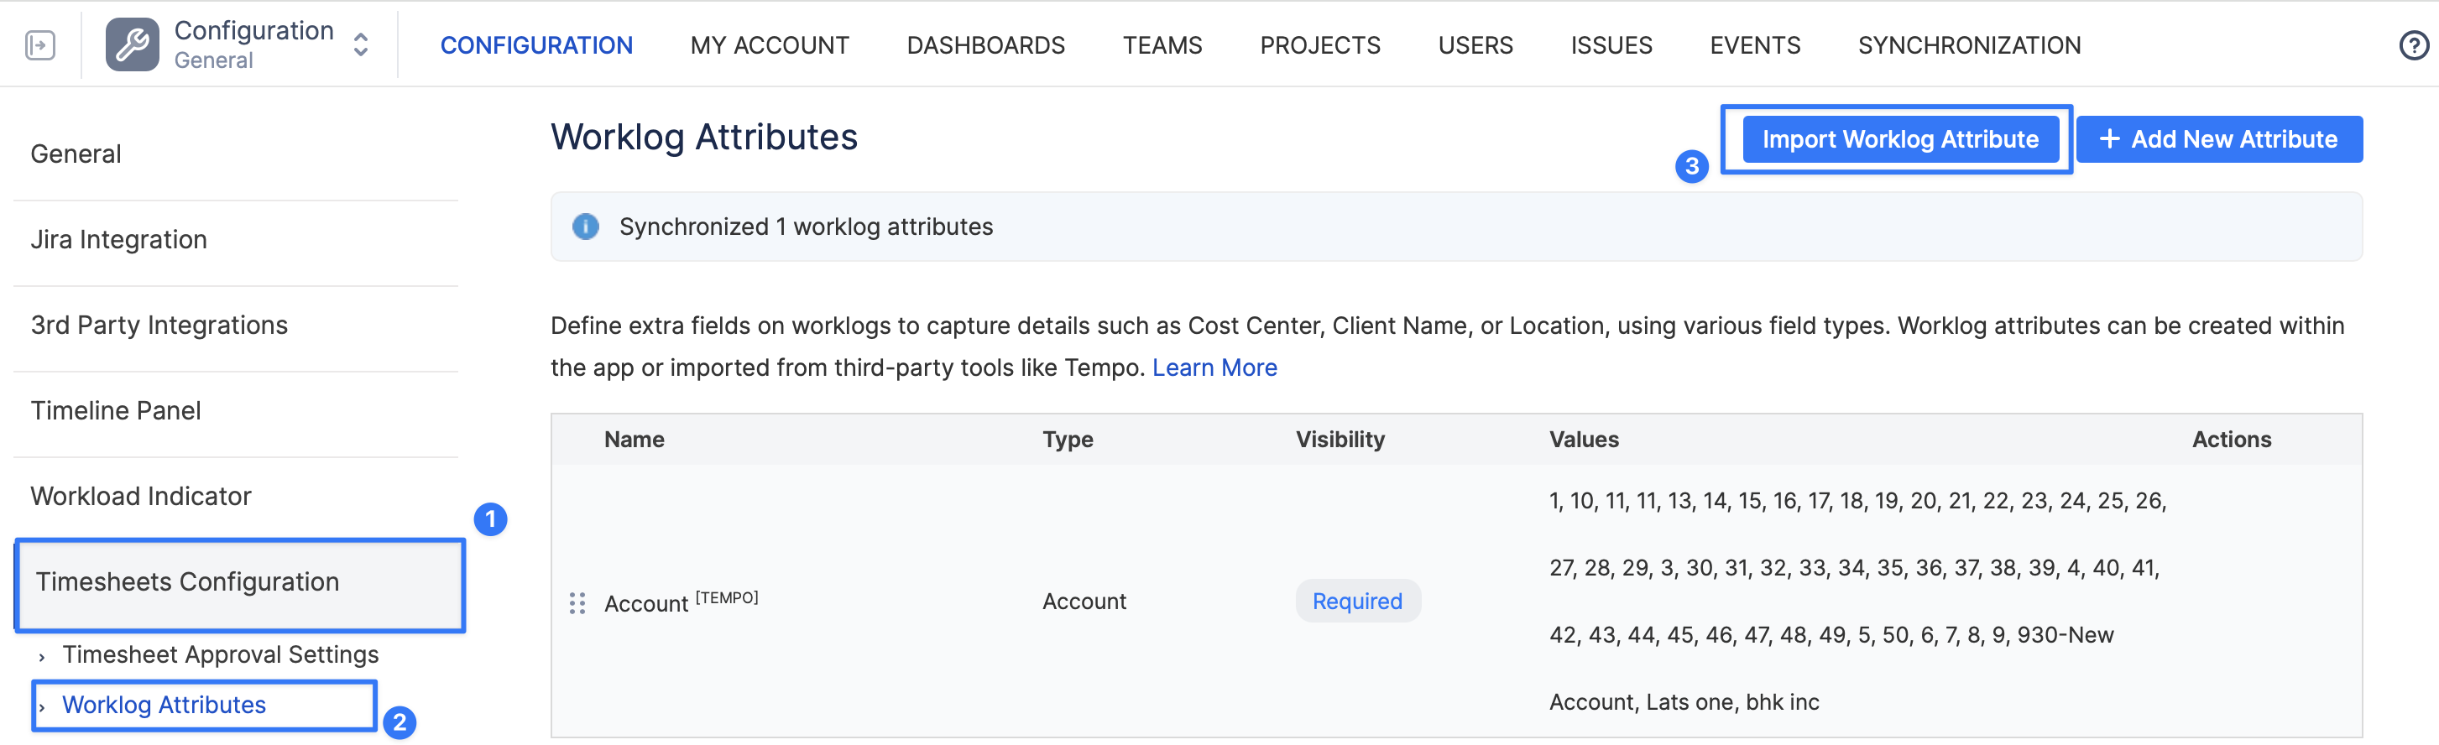Image resolution: width=2439 pixels, height=745 pixels.
Task: Collapse the sidebar with the panel toggle icon
Action: coord(39,44)
